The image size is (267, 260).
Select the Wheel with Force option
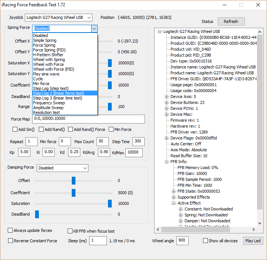[x=65, y=64]
